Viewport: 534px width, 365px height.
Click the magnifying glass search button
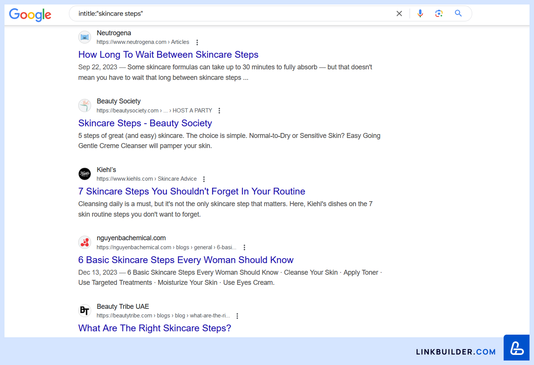[x=458, y=13]
